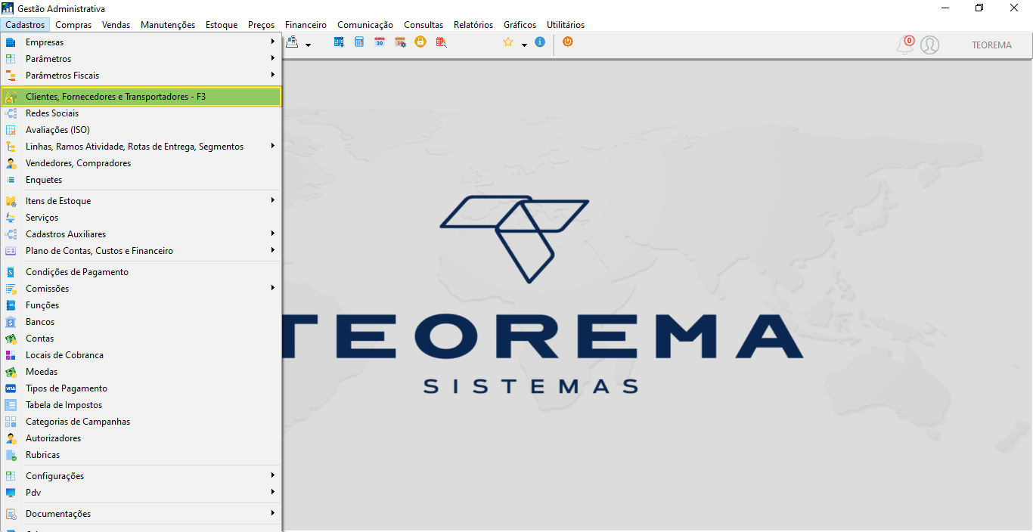The width and height of the screenshot is (1033, 532).
Task: Open the Enquetes entry
Action: pyautogui.click(x=141, y=180)
